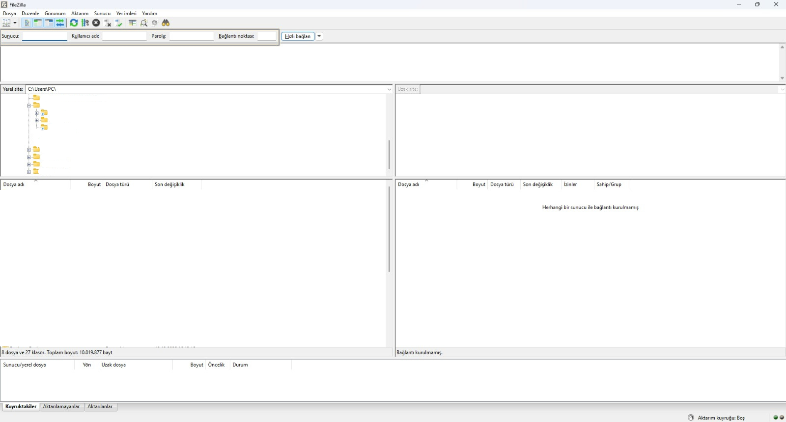Click the disconnect from server icon
786x422 pixels.
[x=108, y=23]
